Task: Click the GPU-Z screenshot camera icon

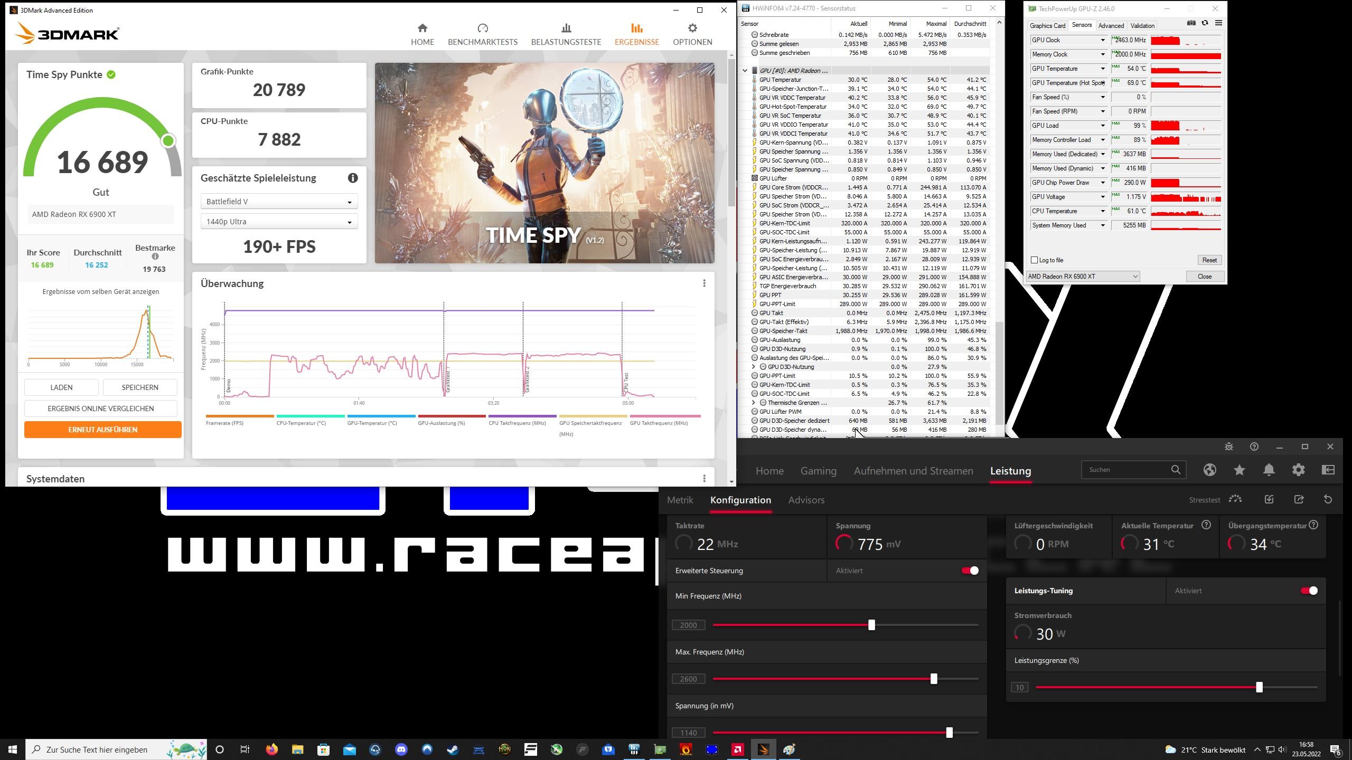Action: [x=1191, y=23]
